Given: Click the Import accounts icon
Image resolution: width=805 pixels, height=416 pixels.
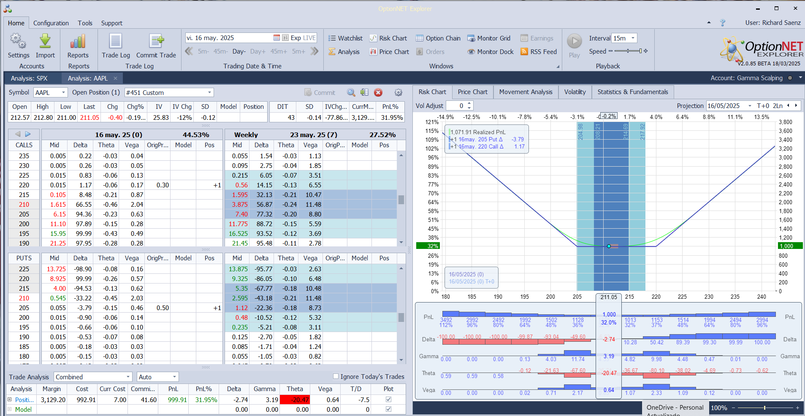Looking at the screenshot, I should pos(45,41).
